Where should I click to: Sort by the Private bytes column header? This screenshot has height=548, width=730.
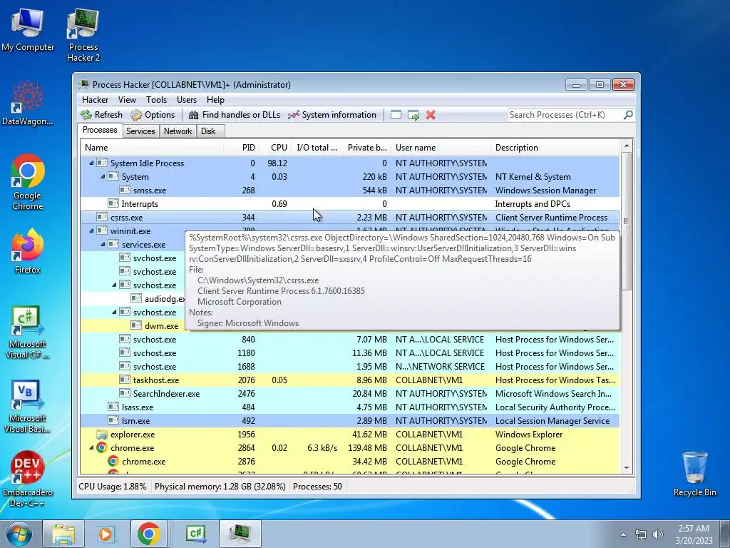point(367,148)
